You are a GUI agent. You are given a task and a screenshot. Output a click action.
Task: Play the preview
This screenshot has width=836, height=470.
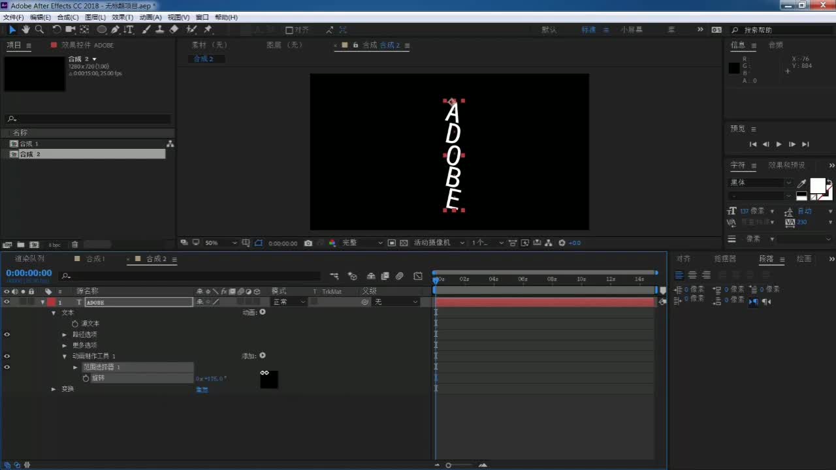pos(779,144)
